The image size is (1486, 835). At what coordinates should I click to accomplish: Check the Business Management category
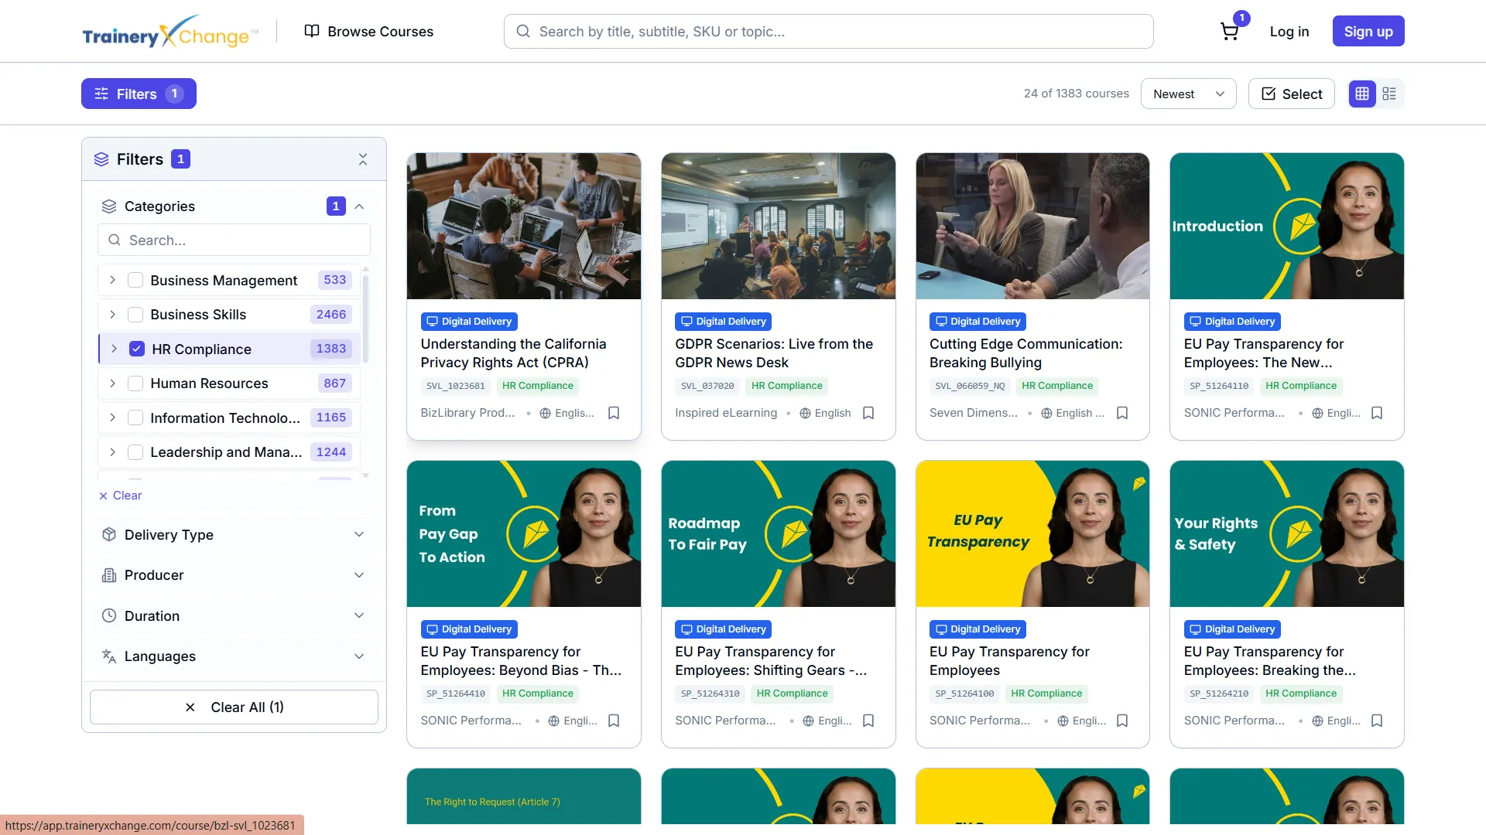pyautogui.click(x=135, y=281)
